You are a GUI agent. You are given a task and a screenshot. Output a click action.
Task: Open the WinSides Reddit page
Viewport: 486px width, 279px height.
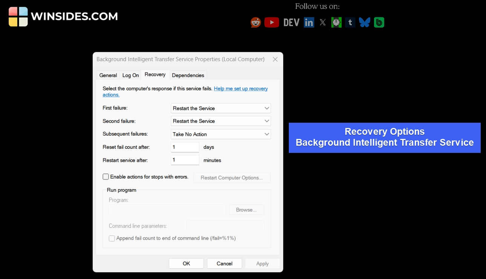[256, 22]
